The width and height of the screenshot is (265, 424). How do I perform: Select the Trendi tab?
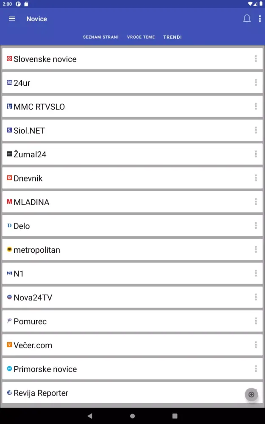(172, 37)
